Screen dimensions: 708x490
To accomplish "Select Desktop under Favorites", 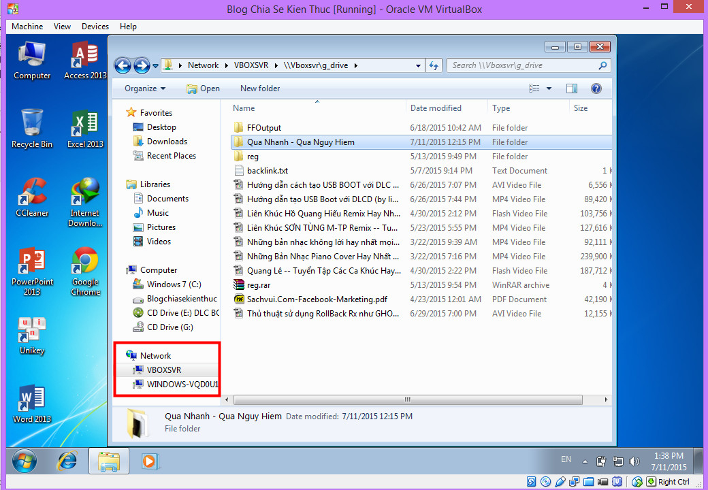I will (155, 127).
